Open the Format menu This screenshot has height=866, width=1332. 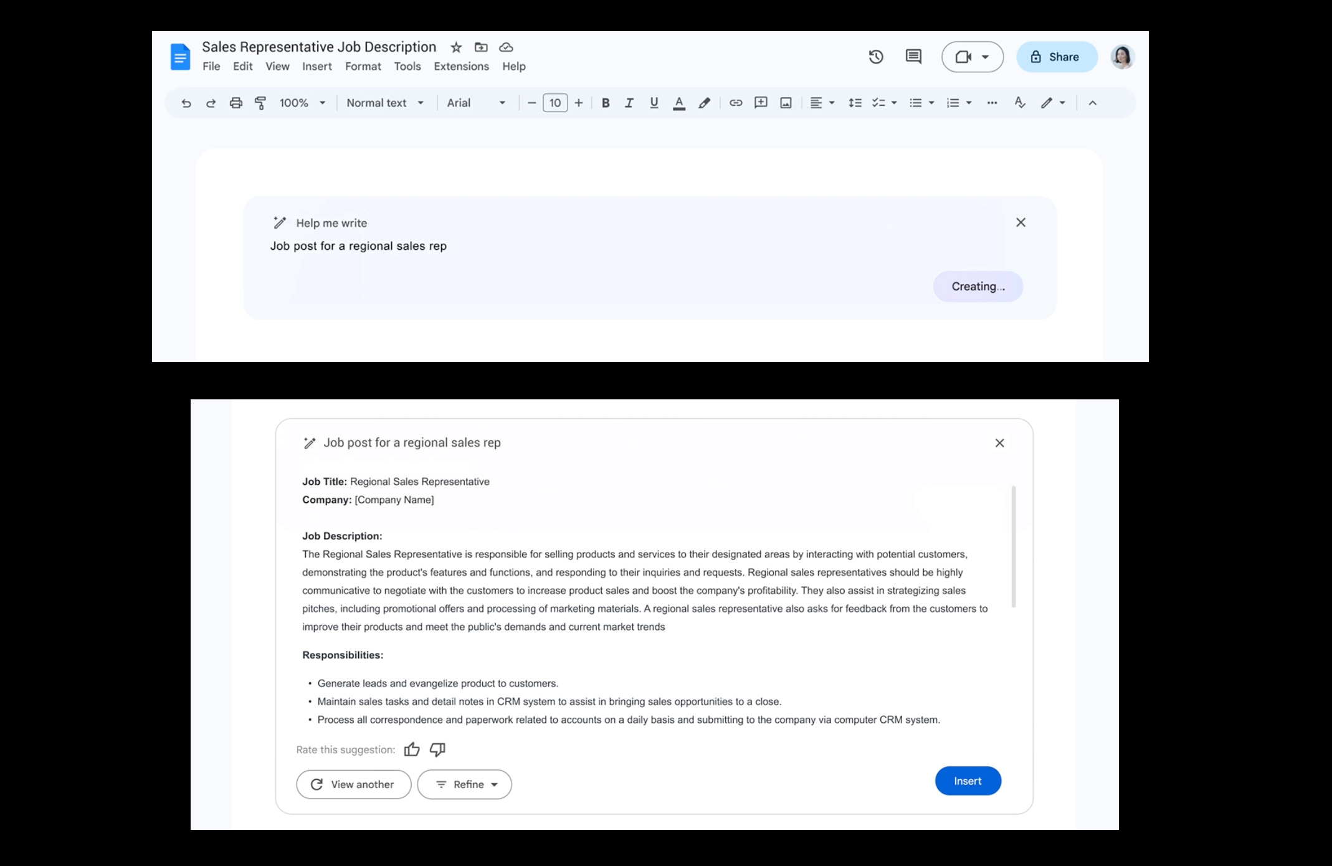coord(363,67)
